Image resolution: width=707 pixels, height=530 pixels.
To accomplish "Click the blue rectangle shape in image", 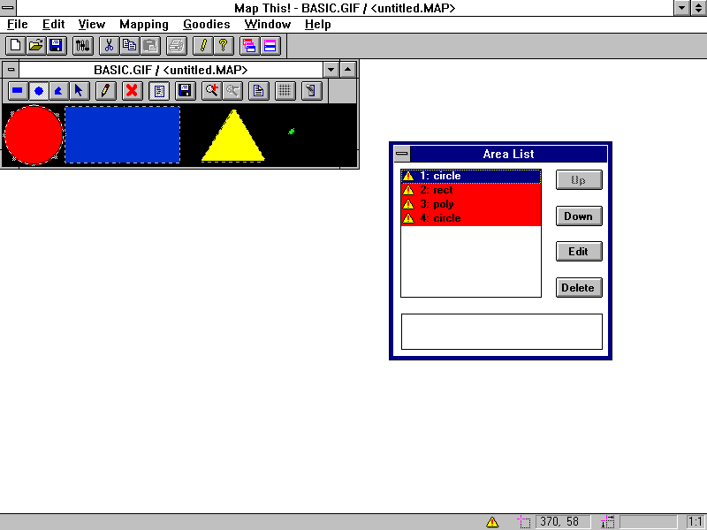I will (x=122, y=134).
